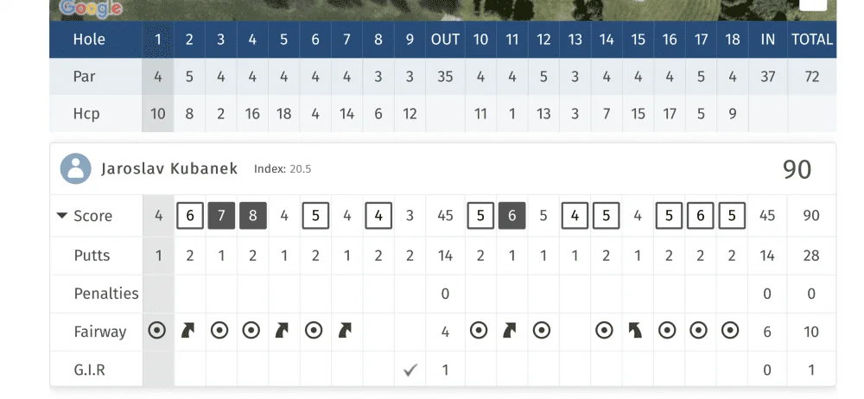The image size is (864, 399).
Task: Toggle the G.I.R checkmark on hole 9
Action: [x=410, y=370]
